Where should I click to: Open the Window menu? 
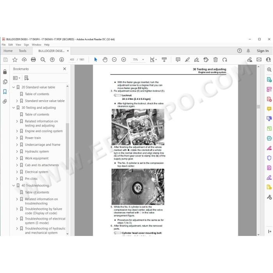point(37,45)
